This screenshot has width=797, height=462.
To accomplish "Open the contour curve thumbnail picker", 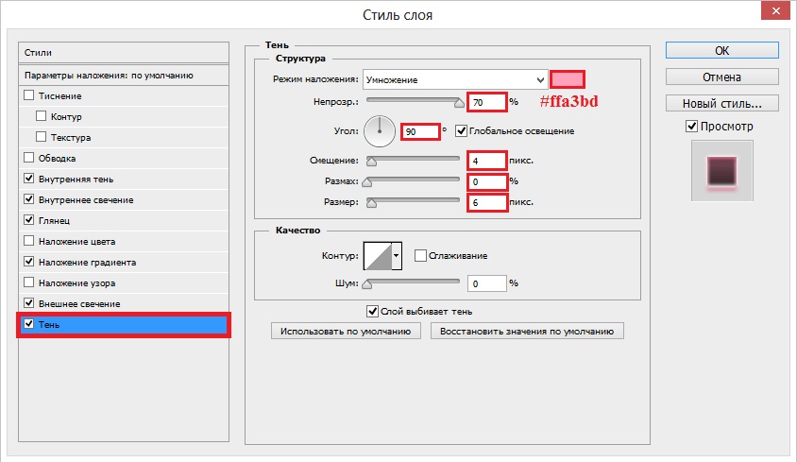I will [x=378, y=255].
